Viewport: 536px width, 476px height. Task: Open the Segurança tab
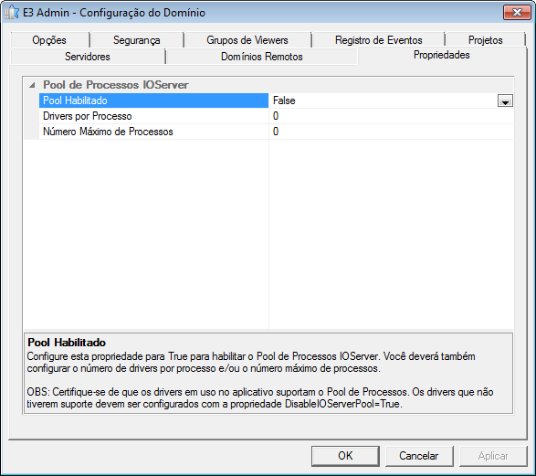[137, 40]
